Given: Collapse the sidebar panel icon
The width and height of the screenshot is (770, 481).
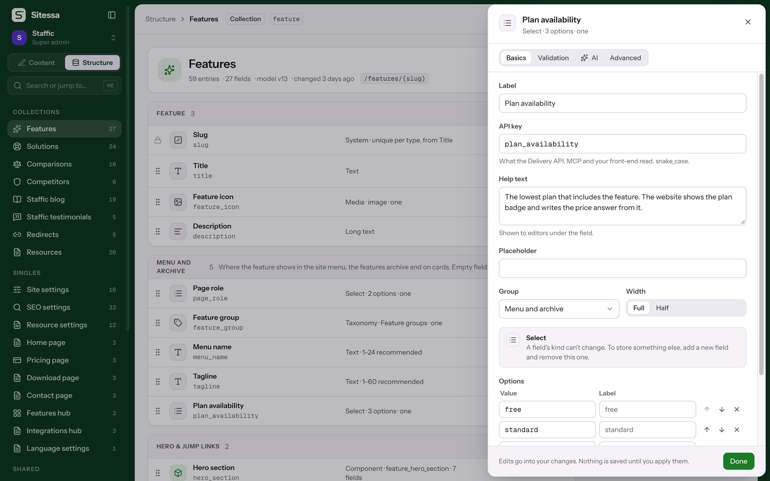Looking at the screenshot, I should pyautogui.click(x=112, y=15).
